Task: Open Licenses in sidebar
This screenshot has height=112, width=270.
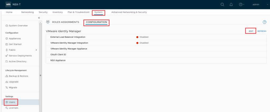Action: pyautogui.click(x=13, y=108)
